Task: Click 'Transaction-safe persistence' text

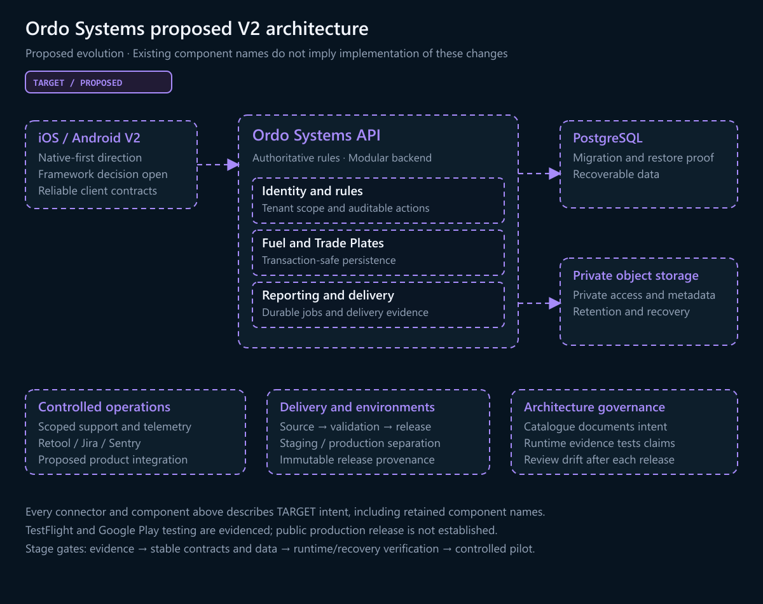Action: point(329,260)
